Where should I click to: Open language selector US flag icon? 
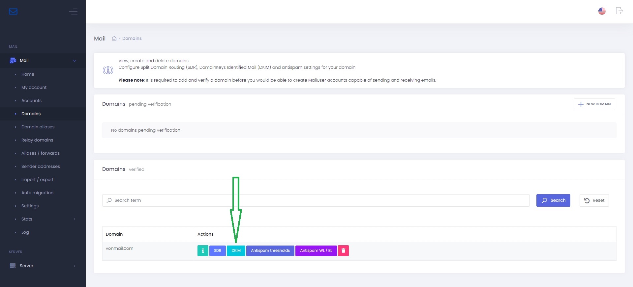click(602, 11)
